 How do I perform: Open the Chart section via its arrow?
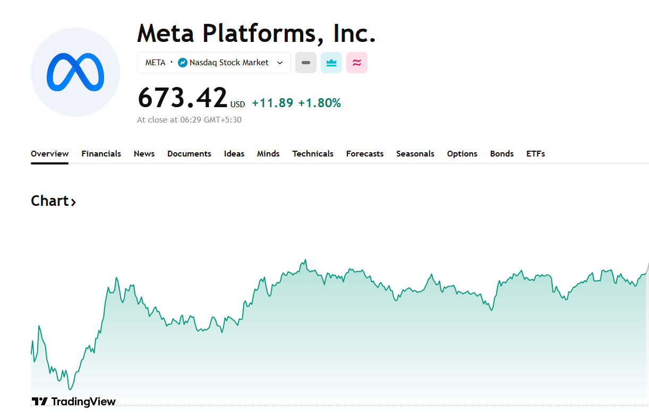pos(73,202)
